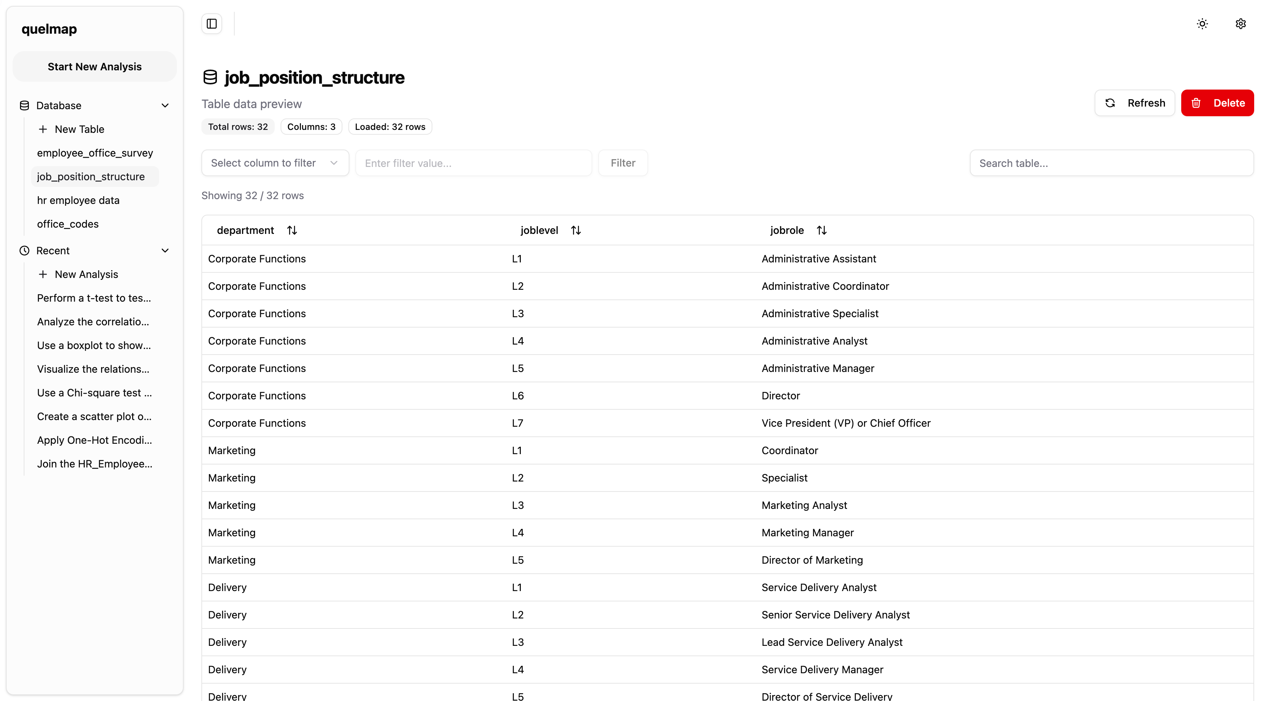Image resolution: width=1266 pixels, height=701 pixels.
Task: Click L6 in Corporate Functions Director row
Action: pos(518,396)
